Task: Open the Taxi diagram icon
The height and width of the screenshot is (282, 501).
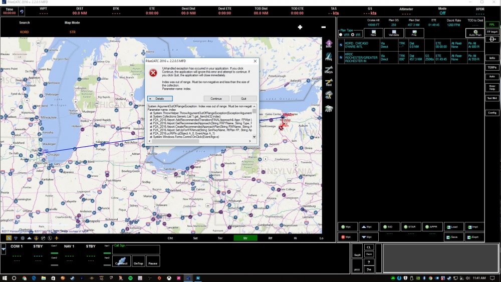Action: [x=329, y=83]
